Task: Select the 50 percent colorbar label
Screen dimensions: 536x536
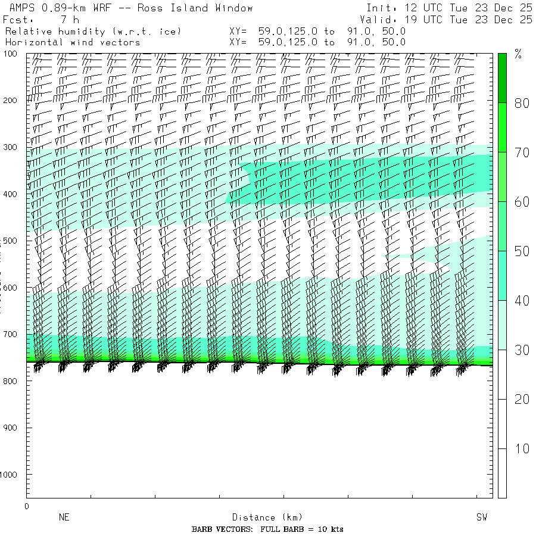Action: click(522, 251)
